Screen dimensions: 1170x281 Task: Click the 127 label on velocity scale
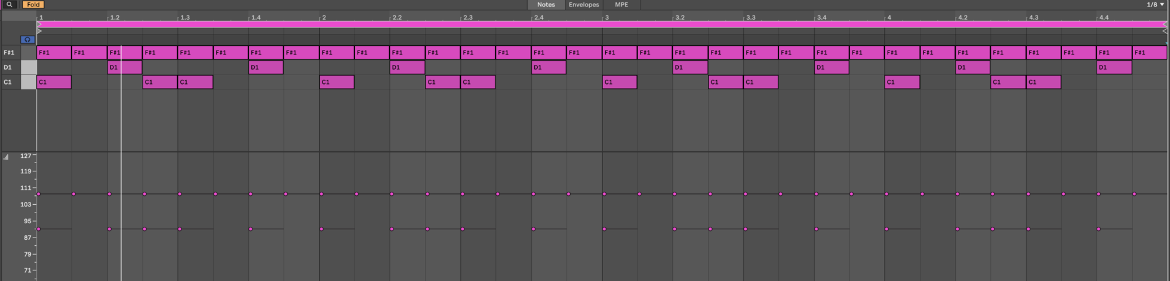26,156
